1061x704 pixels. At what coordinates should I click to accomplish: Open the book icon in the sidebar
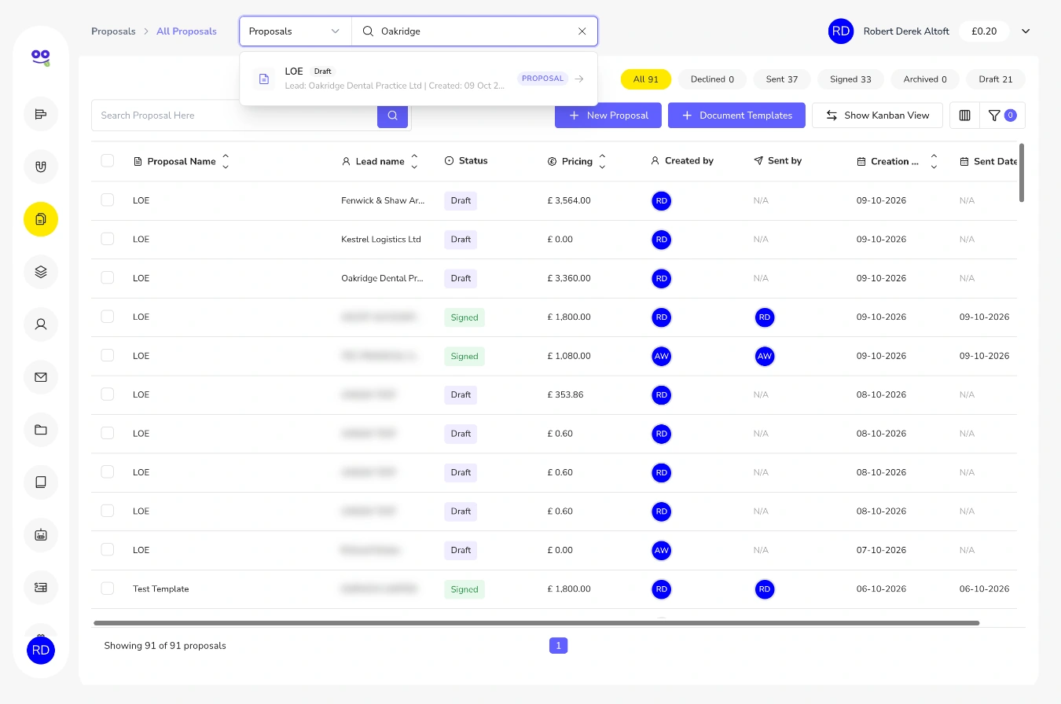tap(41, 482)
